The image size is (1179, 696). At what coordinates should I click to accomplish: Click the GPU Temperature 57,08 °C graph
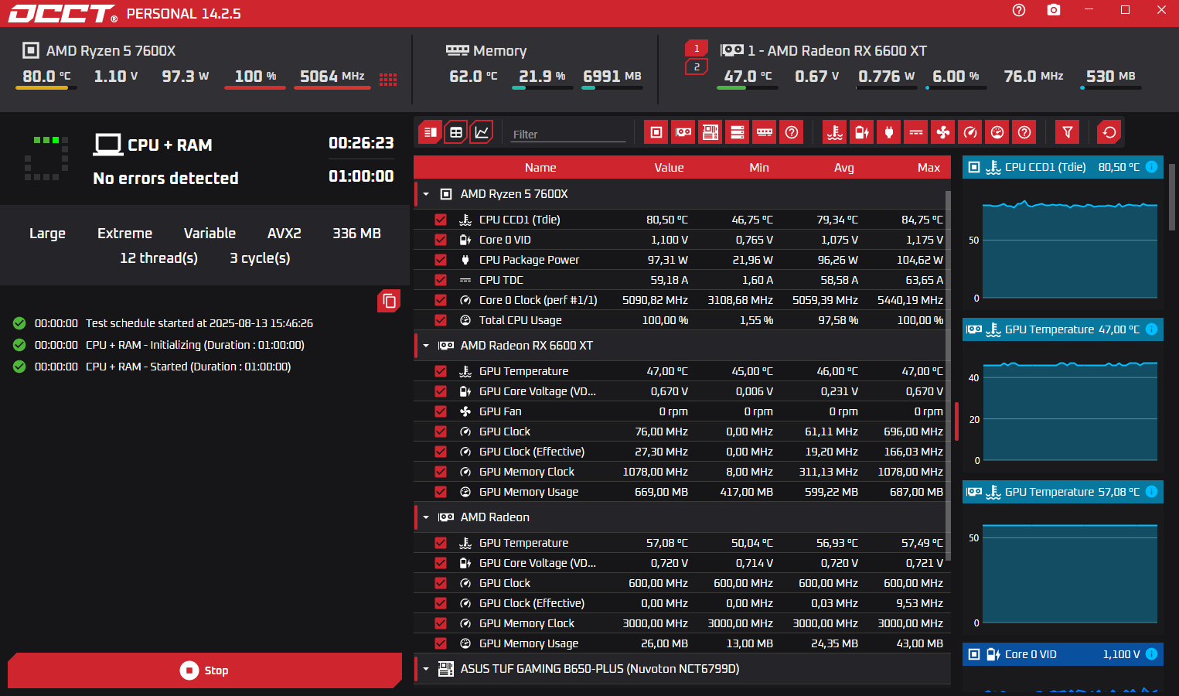[1070, 574]
